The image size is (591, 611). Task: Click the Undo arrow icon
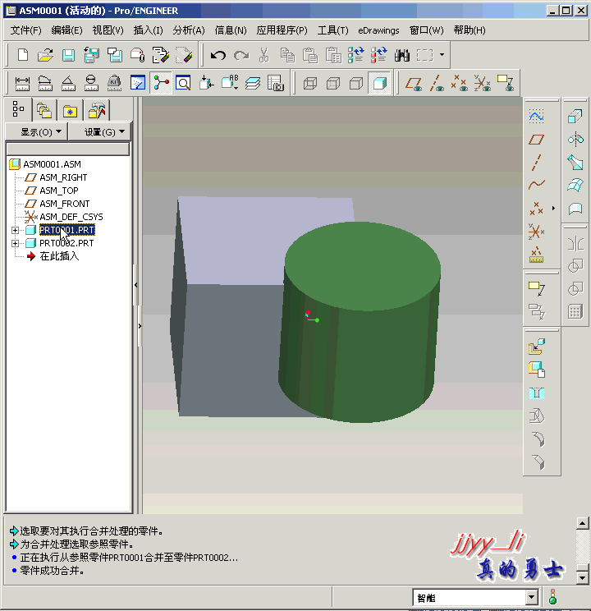(218, 55)
